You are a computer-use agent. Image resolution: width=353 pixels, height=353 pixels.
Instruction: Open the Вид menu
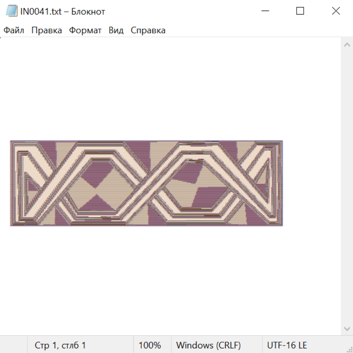116,31
